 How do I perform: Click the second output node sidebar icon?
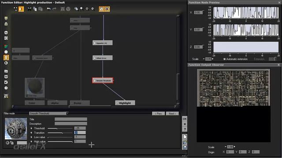[x=6, y=24]
